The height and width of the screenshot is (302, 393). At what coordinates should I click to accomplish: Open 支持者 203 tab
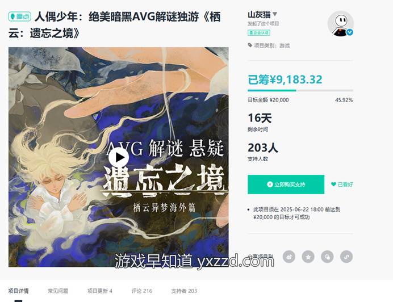[184, 291]
